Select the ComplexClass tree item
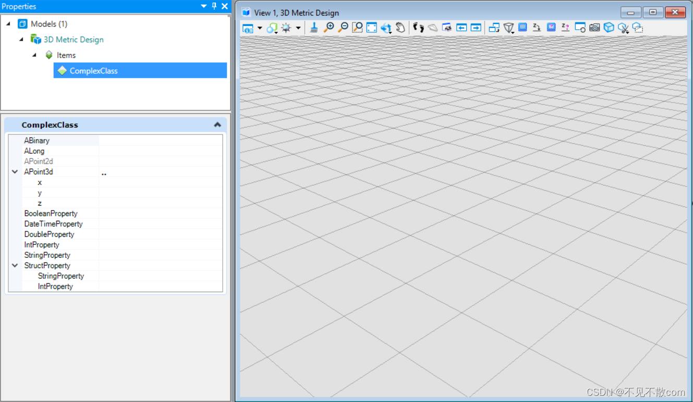The height and width of the screenshot is (402, 693). coord(140,71)
